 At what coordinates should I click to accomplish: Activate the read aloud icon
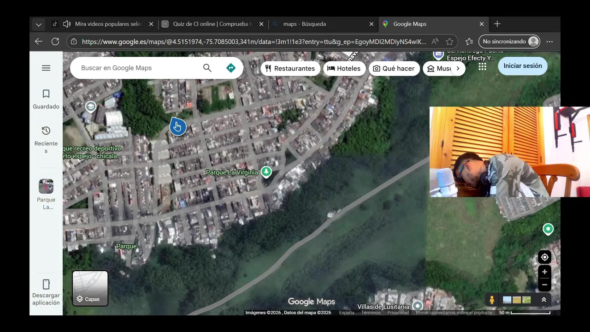coord(435,41)
